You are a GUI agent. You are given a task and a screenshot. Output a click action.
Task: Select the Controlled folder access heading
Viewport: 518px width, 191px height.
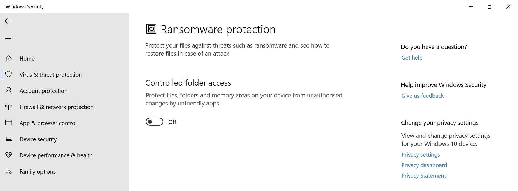188,83
